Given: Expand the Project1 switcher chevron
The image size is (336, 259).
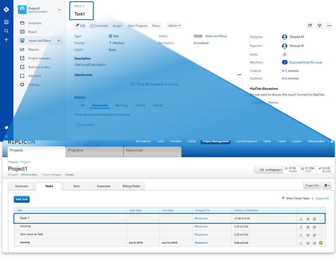Looking at the screenshot, I should coord(59,10).
